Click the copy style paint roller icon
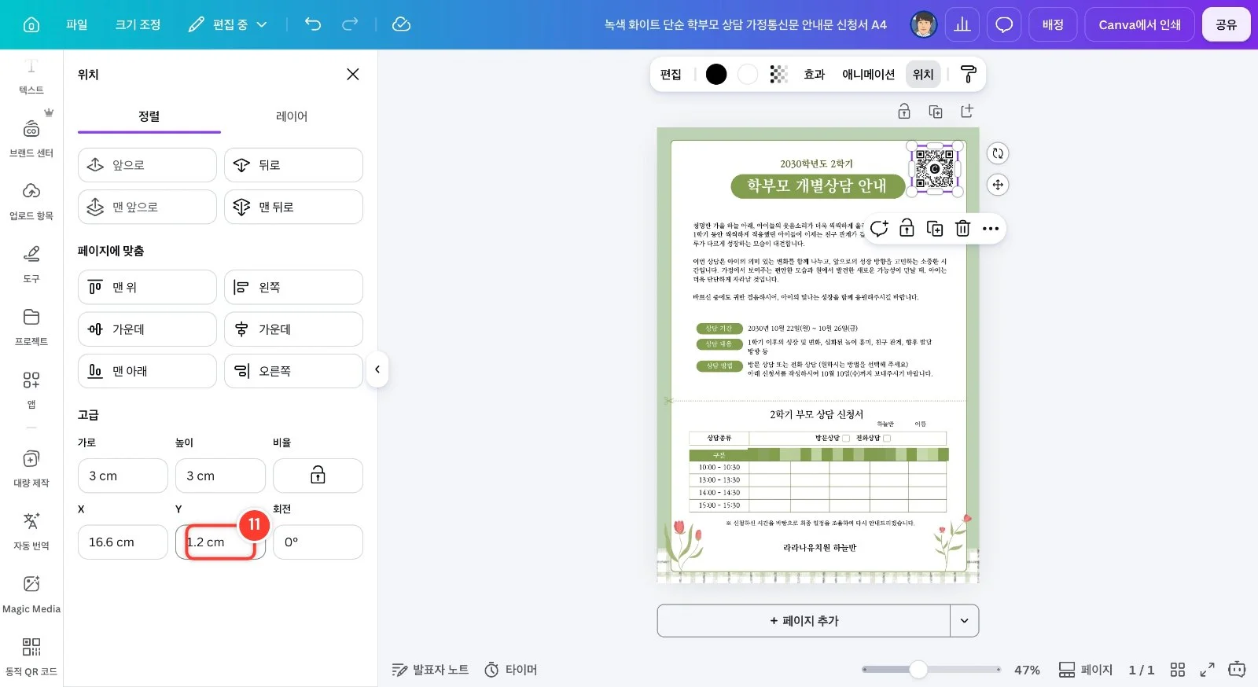The width and height of the screenshot is (1258, 687). click(x=969, y=74)
